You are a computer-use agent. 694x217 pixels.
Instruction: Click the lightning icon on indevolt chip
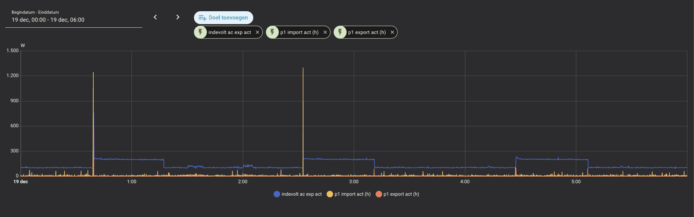200,32
